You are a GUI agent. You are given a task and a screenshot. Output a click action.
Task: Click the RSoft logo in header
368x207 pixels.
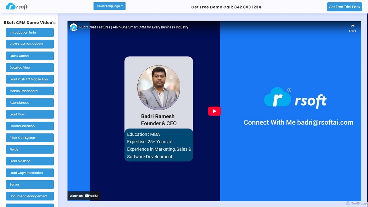(x=17, y=6)
